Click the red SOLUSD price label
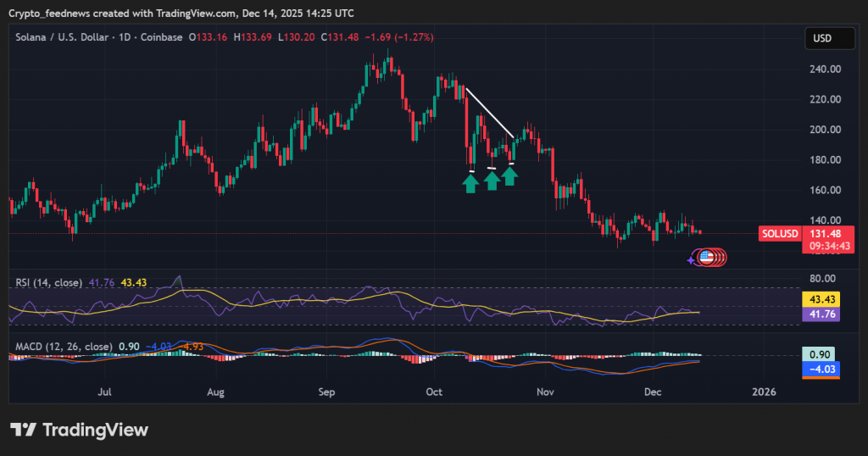This screenshot has width=868, height=456. point(779,234)
